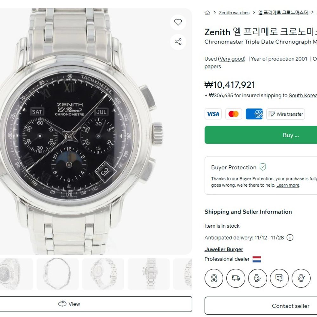Select the Wire transfer payment option
Screen dimensions: 317x317
point(286,114)
